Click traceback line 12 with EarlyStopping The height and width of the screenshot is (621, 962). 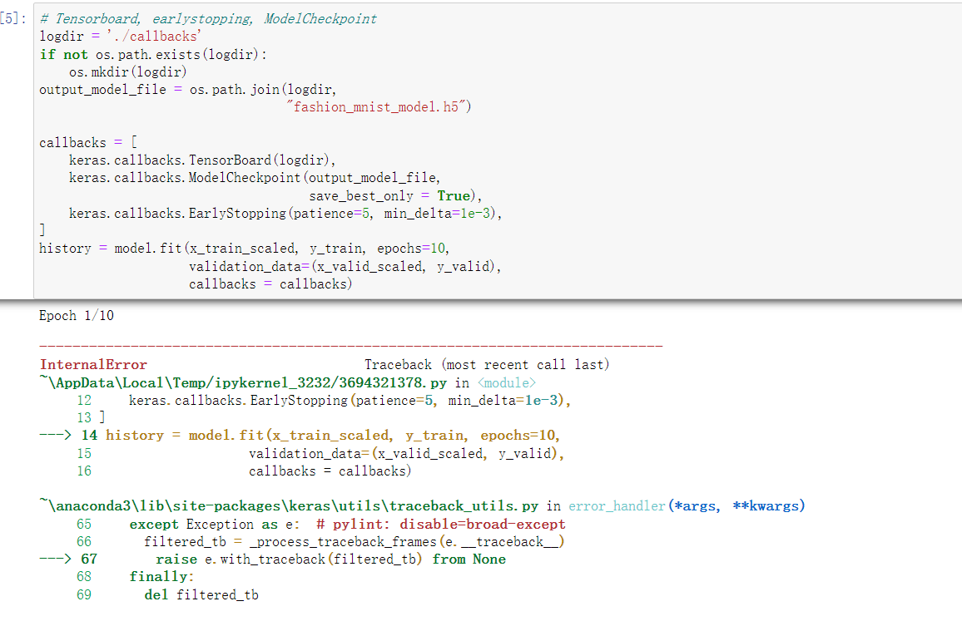tap(324, 401)
